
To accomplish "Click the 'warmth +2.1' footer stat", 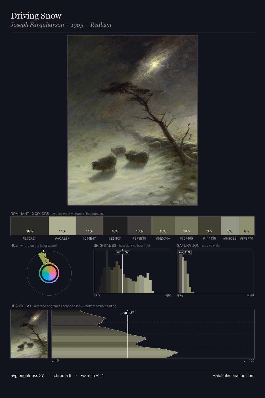I will coord(92,375).
